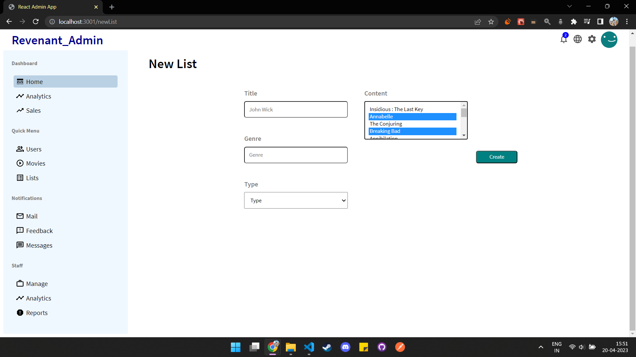The height and width of the screenshot is (357, 636).
Task: Open the notifications bell icon
Action: [563, 39]
